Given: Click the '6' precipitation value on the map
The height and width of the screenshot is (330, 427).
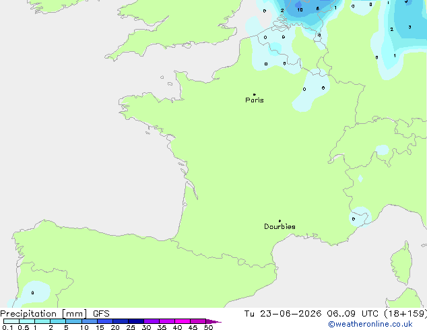Looking at the screenshot, I should tap(317, 9).
